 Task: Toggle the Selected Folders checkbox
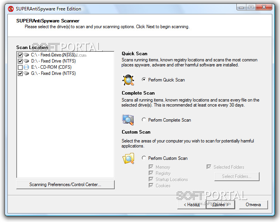(x=209, y=167)
